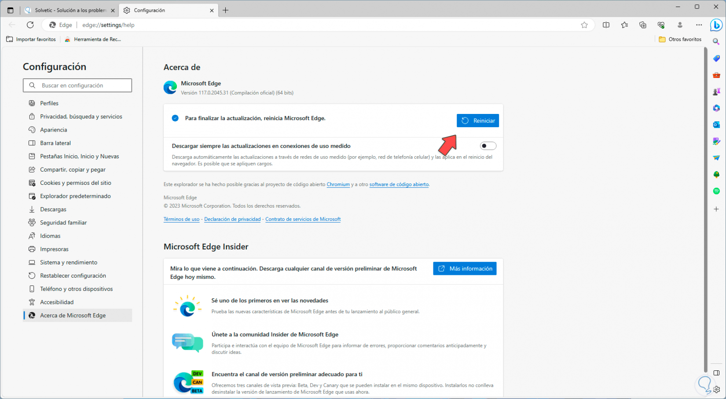Open Compartir, copiar y pegar

pos(77,169)
